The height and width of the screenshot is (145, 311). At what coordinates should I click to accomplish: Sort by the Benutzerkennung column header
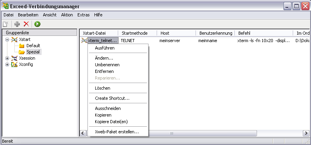click(215, 33)
